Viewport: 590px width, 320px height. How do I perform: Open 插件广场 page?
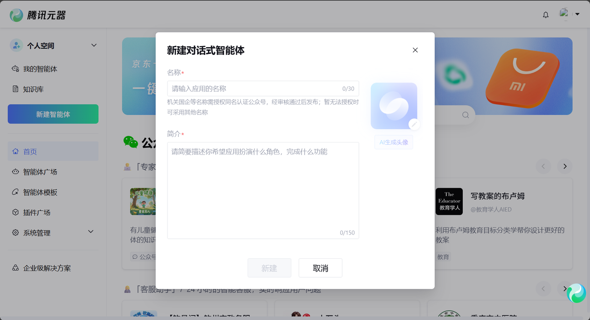(x=36, y=213)
